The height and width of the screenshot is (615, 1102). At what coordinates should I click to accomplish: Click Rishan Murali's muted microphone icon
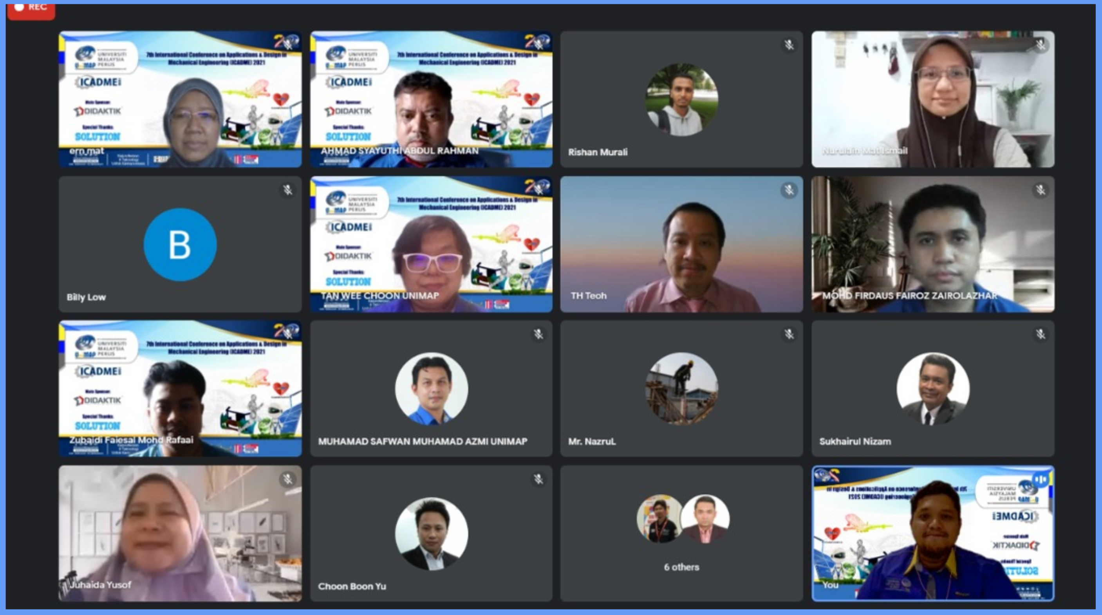coord(789,45)
